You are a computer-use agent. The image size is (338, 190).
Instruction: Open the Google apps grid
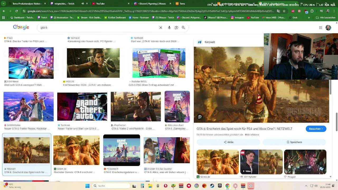tap(321, 28)
